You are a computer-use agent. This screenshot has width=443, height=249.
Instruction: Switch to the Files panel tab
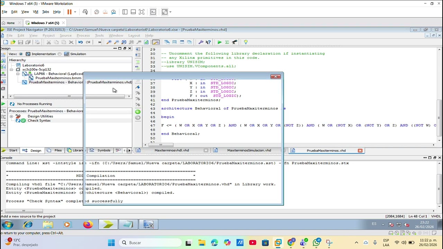tap(55, 150)
